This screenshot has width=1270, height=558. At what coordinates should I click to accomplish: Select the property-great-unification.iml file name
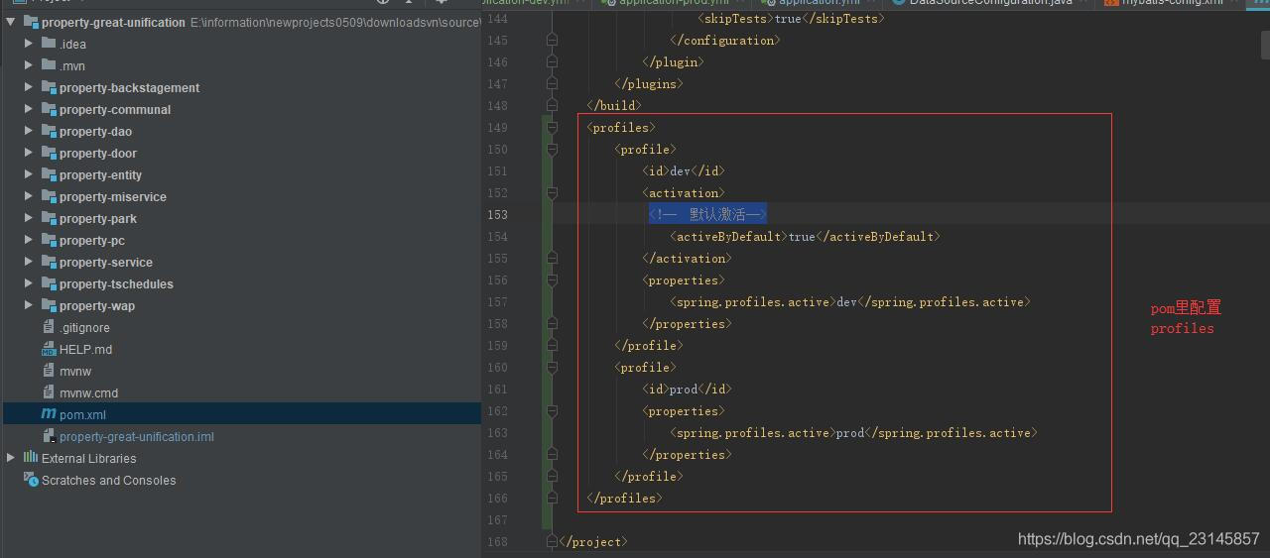tap(137, 437)
